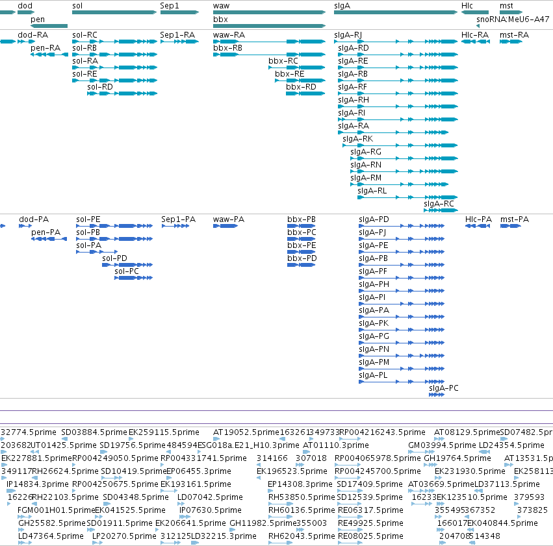
Task: Select the mst gene label
Action: (506, 6)
